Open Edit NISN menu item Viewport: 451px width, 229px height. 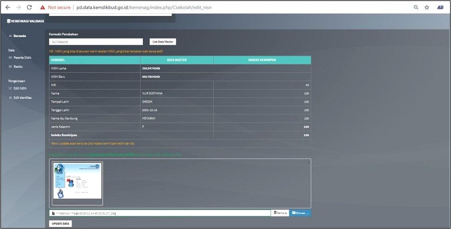[20, 88]
